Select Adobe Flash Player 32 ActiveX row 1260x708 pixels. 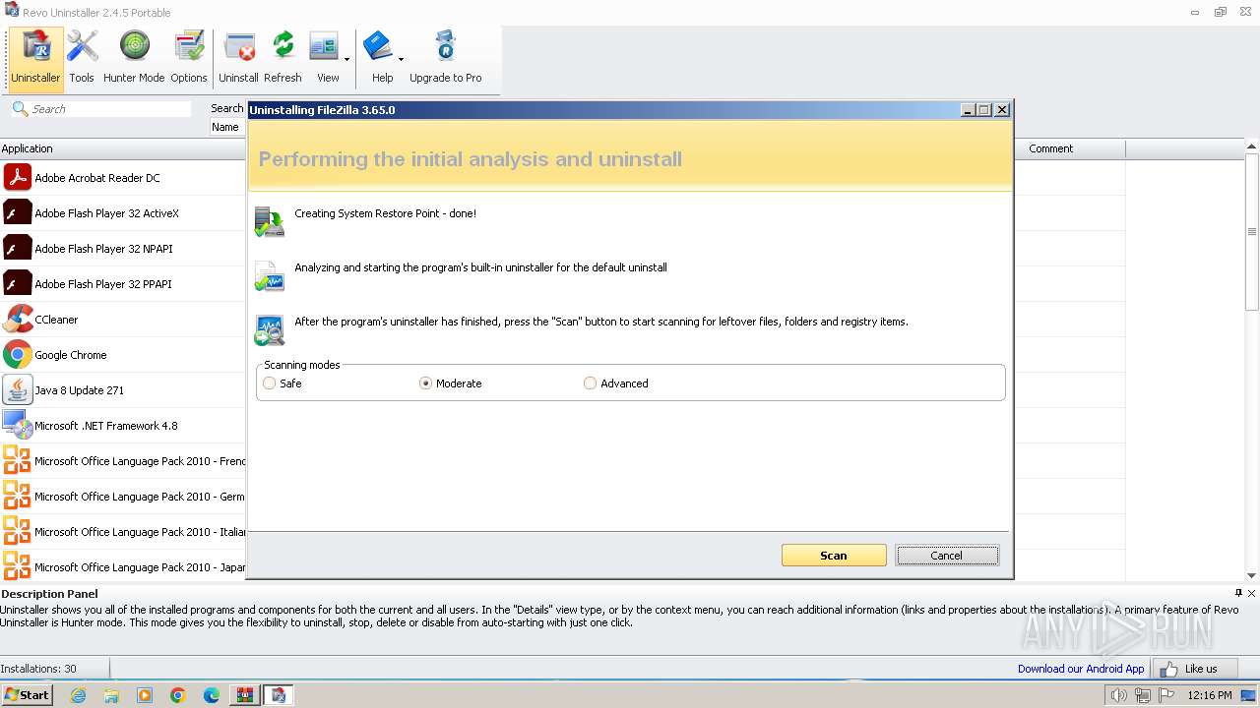pos(123,213)
